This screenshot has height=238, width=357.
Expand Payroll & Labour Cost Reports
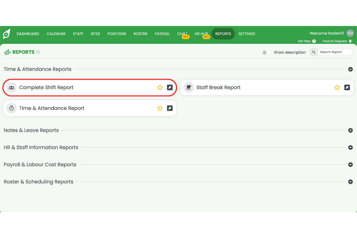tap(350, 165)
